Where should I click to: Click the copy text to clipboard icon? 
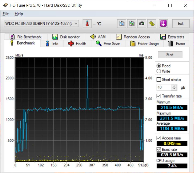pos(121,24)
